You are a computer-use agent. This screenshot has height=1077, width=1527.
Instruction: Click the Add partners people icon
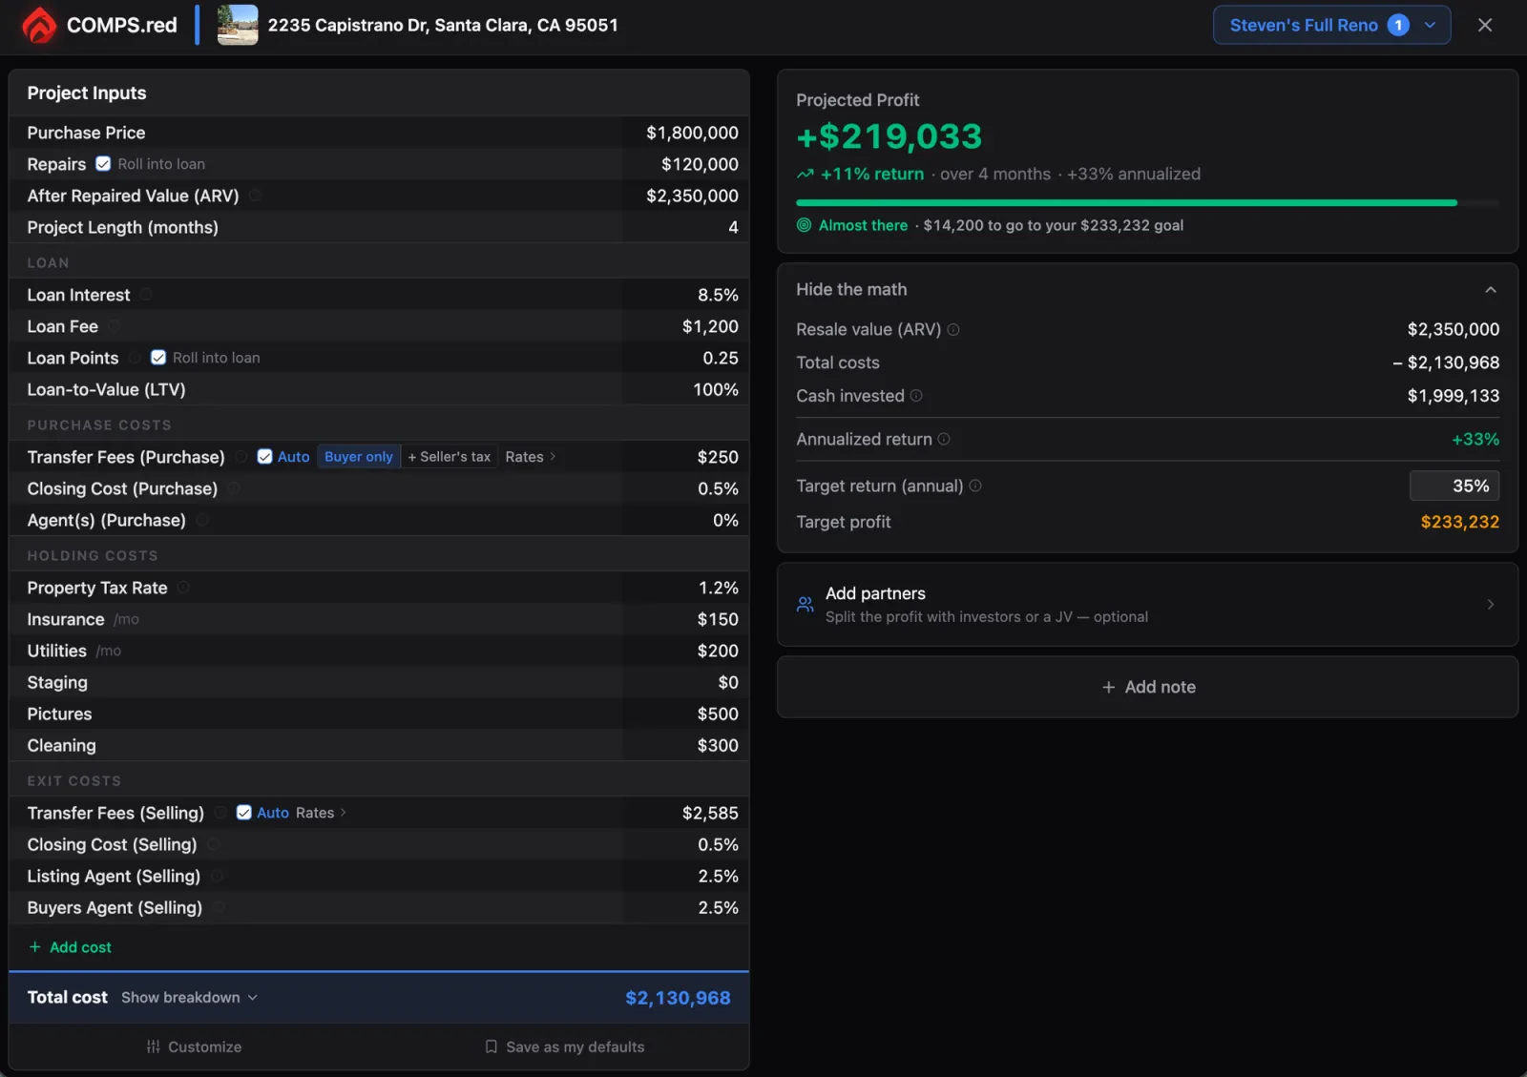(805, 604)
